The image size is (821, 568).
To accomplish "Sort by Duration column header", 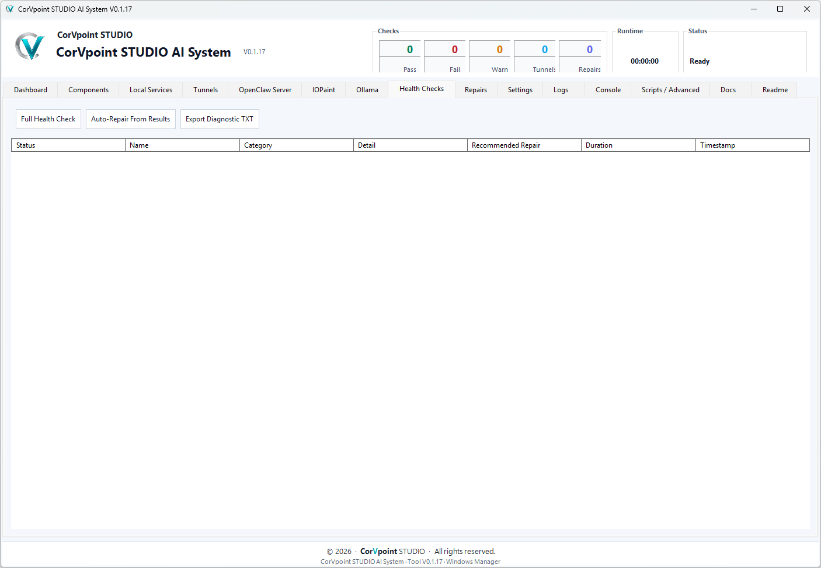I will tap(638, 145).
